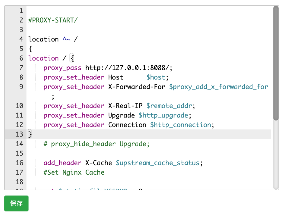Click the commented proxy_hide_header Upgrade line
The width and height of the screenshot is (286, 214).
coord(96,144)
